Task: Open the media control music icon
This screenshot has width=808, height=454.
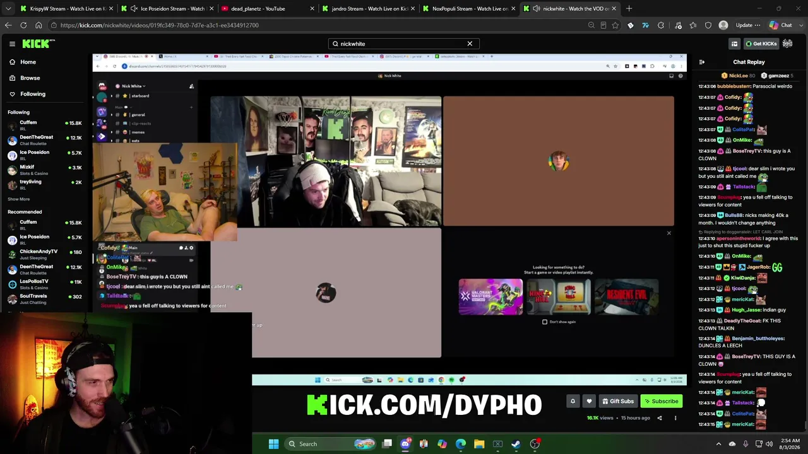Action: click(678, 25)
